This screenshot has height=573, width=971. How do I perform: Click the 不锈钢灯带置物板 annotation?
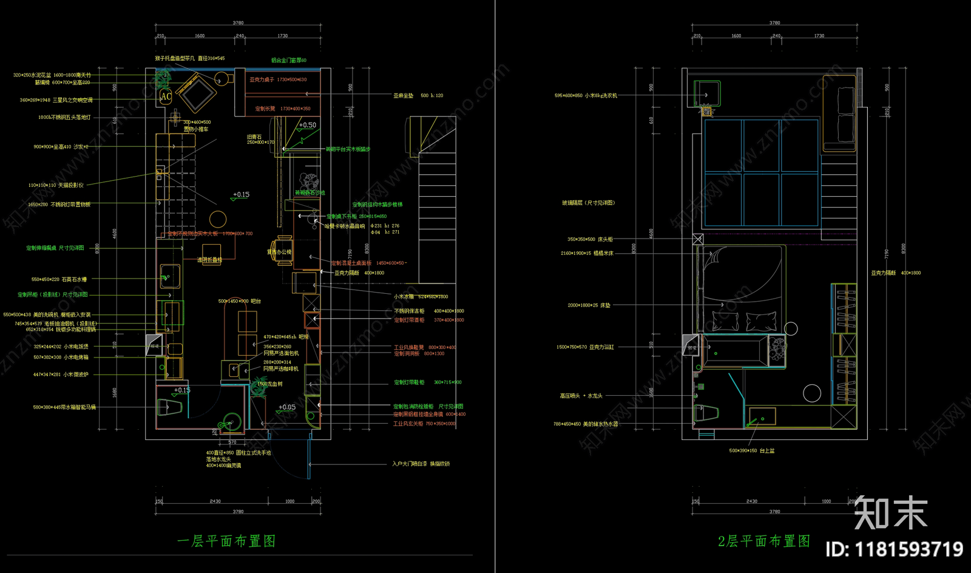(59, 205)
